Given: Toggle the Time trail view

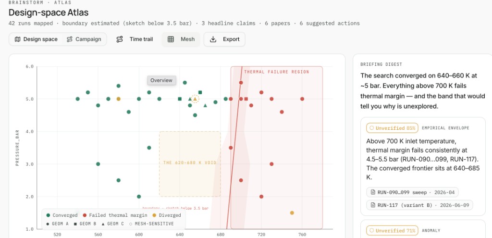Looking at the screenshot, I should pyautogui.click(x=135, y=39).
